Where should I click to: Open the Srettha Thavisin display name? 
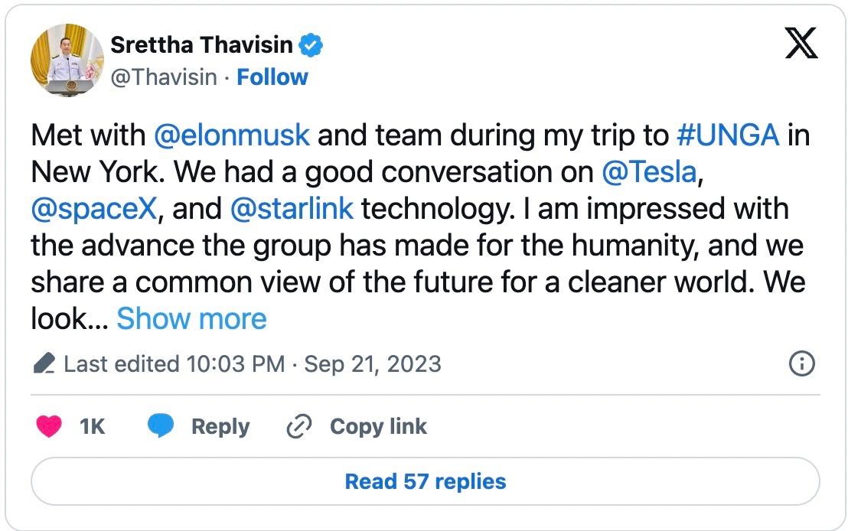pos(201,45)
